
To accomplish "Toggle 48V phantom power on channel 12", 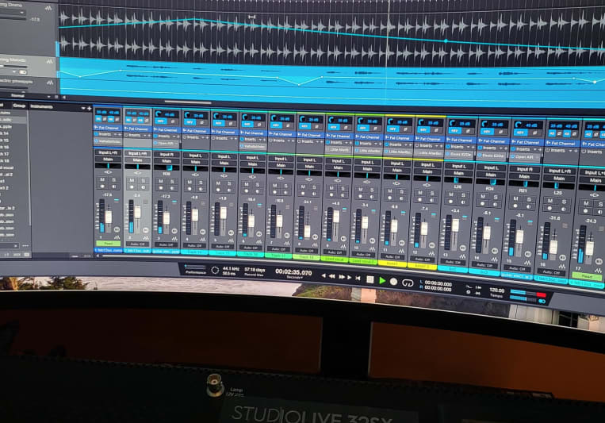I will tap(423, 130).
